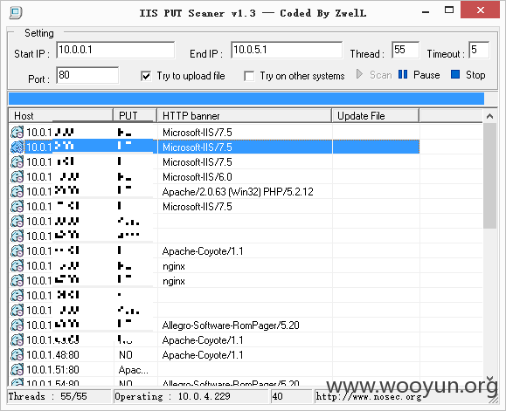Image resolution: width=506 pixels, height=411 pixels.
Task: Click the Timeout field showing 5
Action: [479, 50]
